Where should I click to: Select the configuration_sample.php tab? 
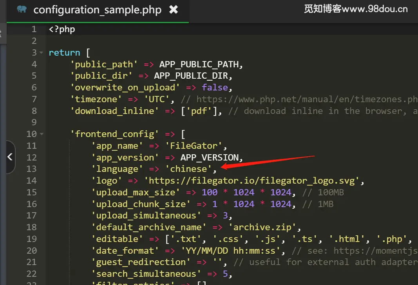coord(98,10)
